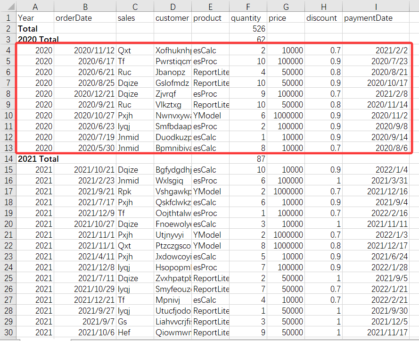Click the select-all corner box
Viewport: 419px width, 341px height.
pos(8,7)
